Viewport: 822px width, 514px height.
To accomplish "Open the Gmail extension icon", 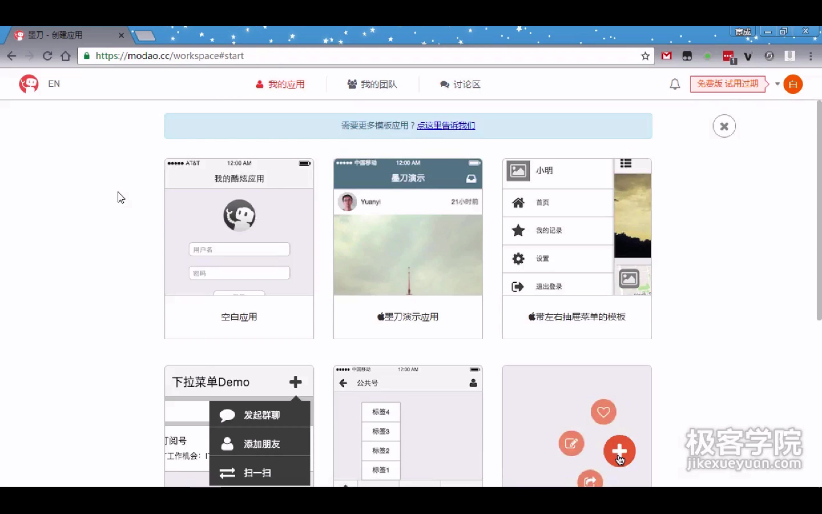I will (x=666, y=56).
